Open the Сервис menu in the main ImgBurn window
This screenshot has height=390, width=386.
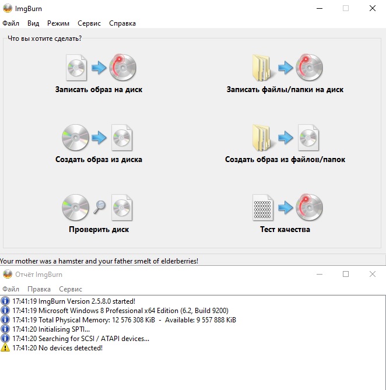[x=89, y=23]
